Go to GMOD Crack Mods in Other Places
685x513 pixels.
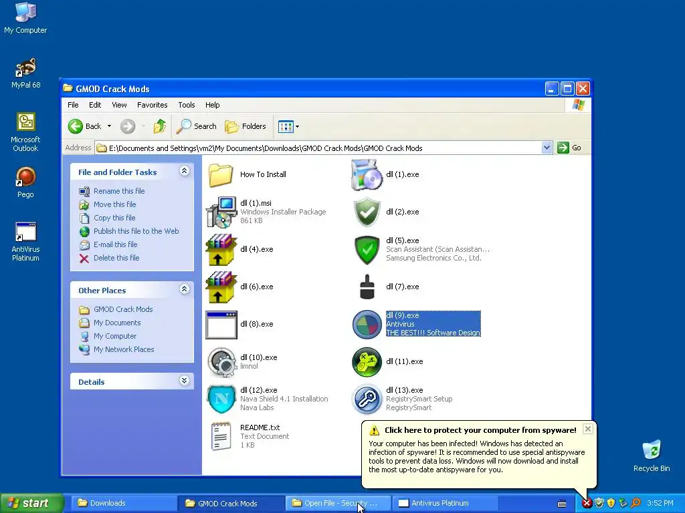[123, 309]
